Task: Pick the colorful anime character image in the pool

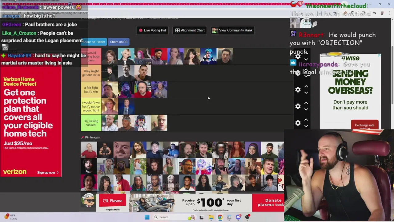Action: pyautogui.click(x=204, y=166)
